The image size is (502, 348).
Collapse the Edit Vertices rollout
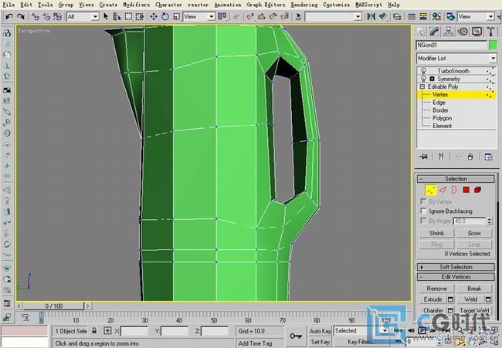(x=456, y=277)
